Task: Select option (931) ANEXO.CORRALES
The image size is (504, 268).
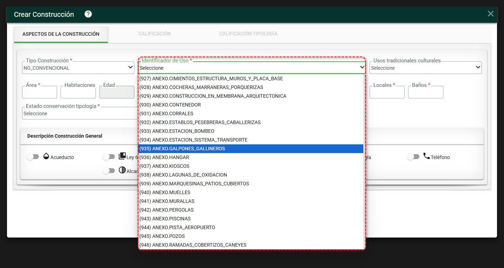Action: pos(251,114)
